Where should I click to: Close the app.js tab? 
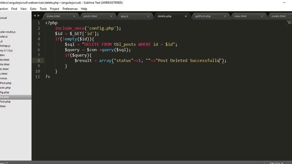[148, 16]
